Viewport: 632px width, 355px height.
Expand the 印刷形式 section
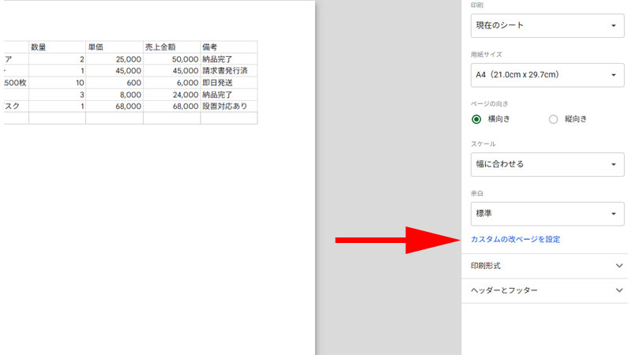(545, 266)
